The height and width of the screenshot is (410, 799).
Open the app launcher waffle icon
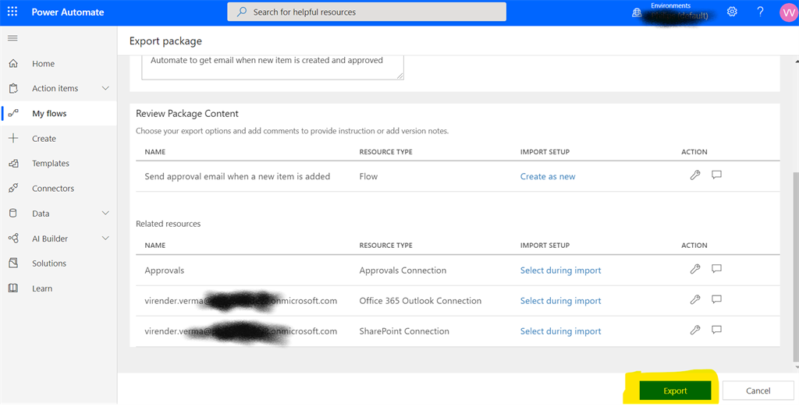pyautogui.click(x=12, y=12)
